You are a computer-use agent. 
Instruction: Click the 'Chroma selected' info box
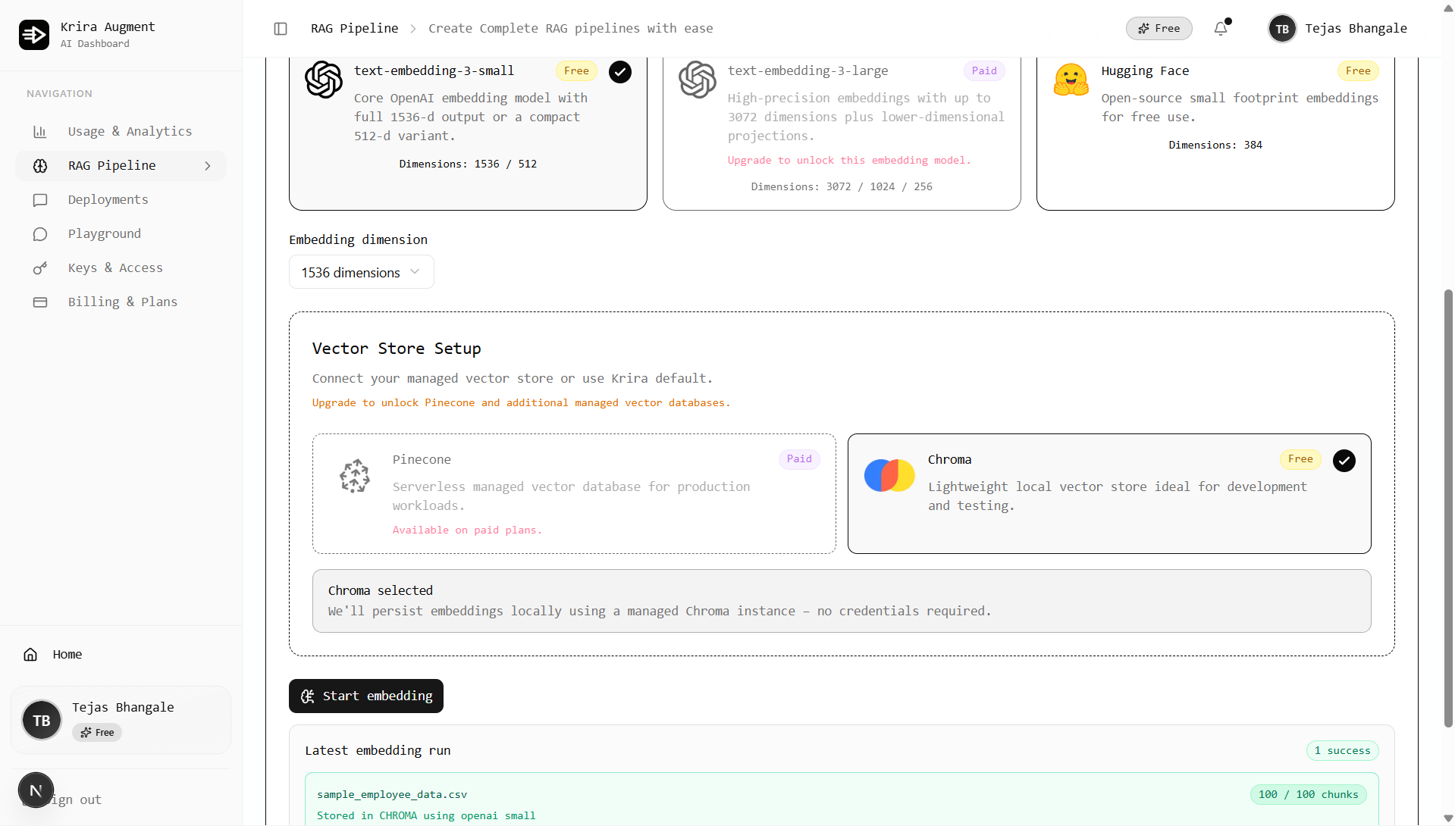point(842,601)
